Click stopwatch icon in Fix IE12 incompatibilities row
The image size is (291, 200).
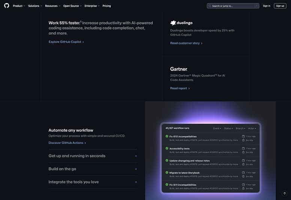click(x=243, y=140)
